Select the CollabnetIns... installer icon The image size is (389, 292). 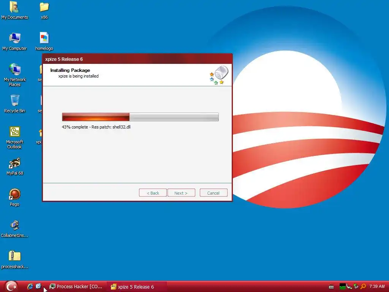click(15, 229)
